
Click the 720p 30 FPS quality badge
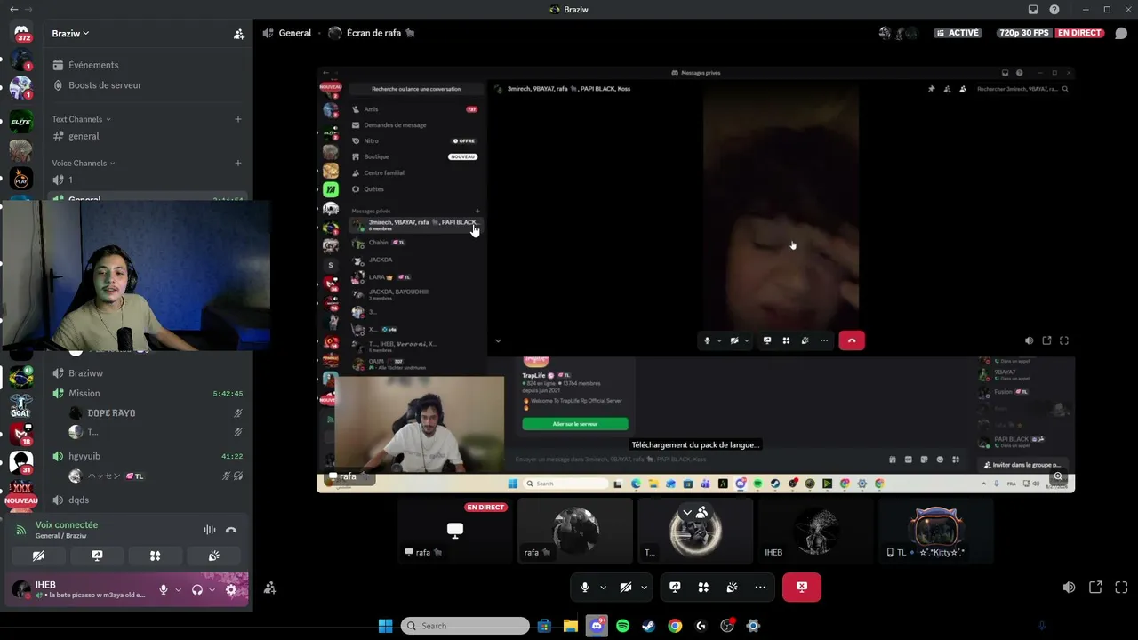tap(1023, 33)
